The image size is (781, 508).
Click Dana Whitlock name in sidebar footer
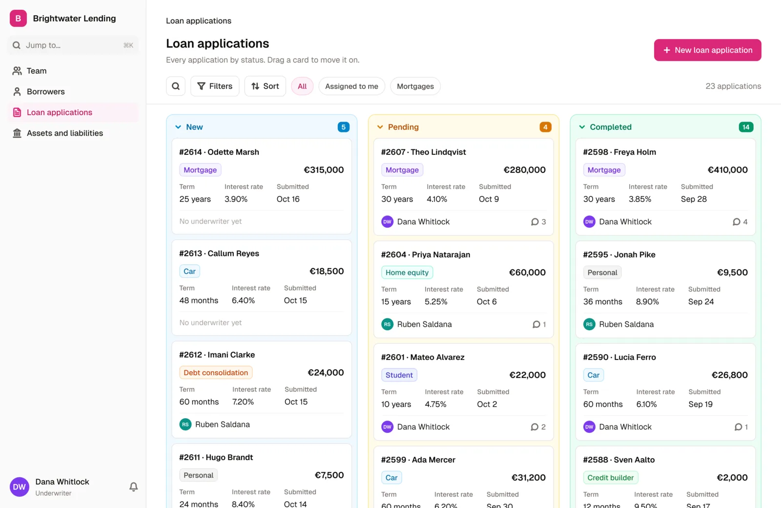[62, 482]
